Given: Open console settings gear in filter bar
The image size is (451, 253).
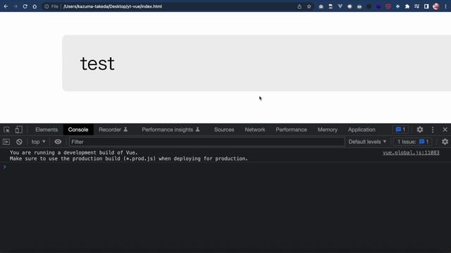Looking at the screenshot, I should coord(445,142).
